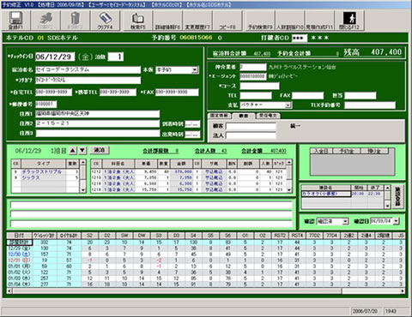Select the middle tab above 顧客 field
The height and width of the screenshot is (317, 412).
(x=243, y=116)
